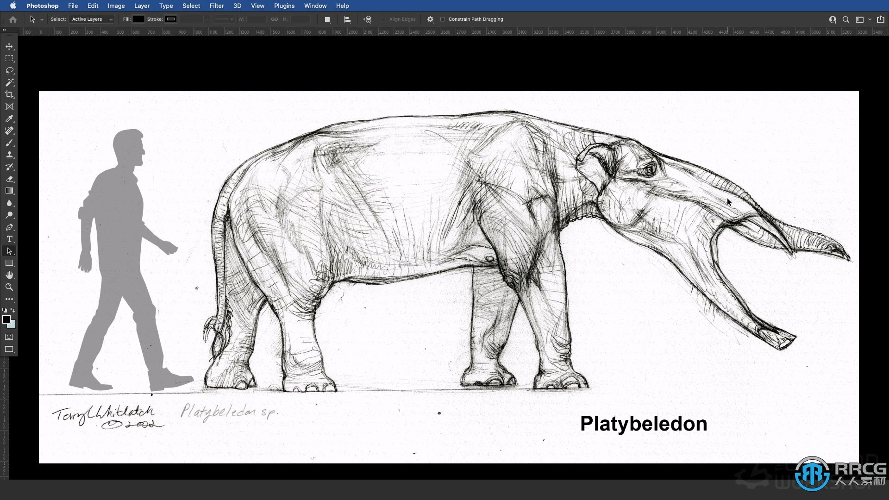Change screen mode
The image size is (889, 500).
tap(9, 350)
